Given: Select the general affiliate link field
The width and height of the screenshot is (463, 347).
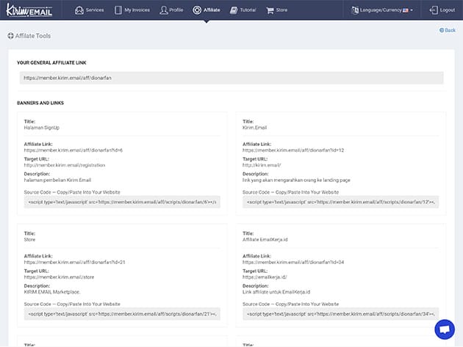Looking at the screenshot, I should click(231, 77).
